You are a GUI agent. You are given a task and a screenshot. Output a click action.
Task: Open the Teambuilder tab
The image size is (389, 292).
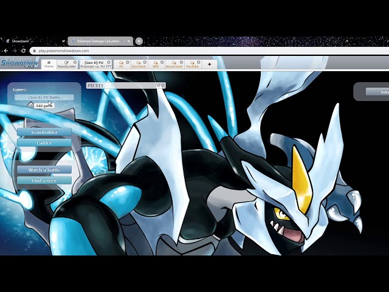coord(66,64)
